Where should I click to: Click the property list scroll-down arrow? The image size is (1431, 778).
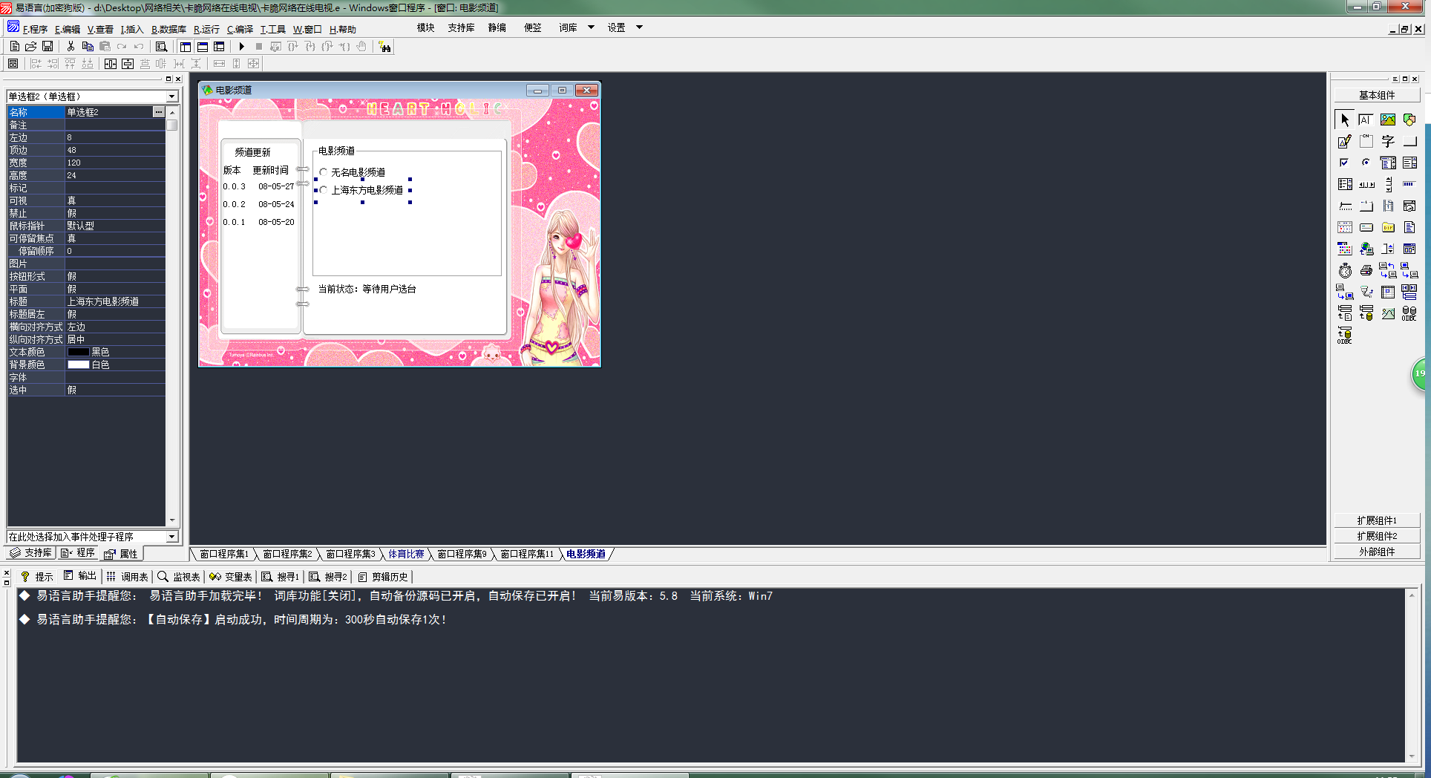point(172,520)
